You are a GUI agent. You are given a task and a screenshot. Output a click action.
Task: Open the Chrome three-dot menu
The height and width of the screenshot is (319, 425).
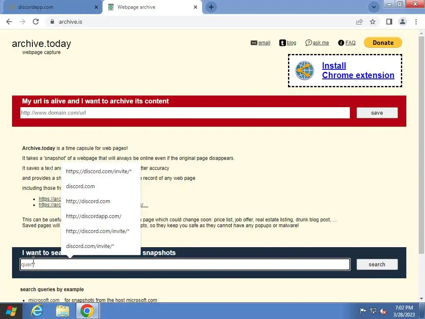coord(416,22)
